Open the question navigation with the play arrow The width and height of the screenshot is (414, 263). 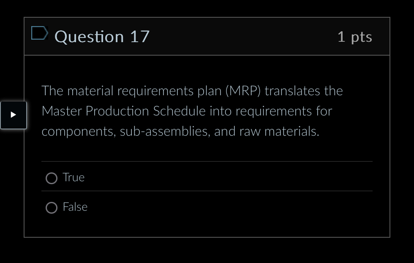13,115
